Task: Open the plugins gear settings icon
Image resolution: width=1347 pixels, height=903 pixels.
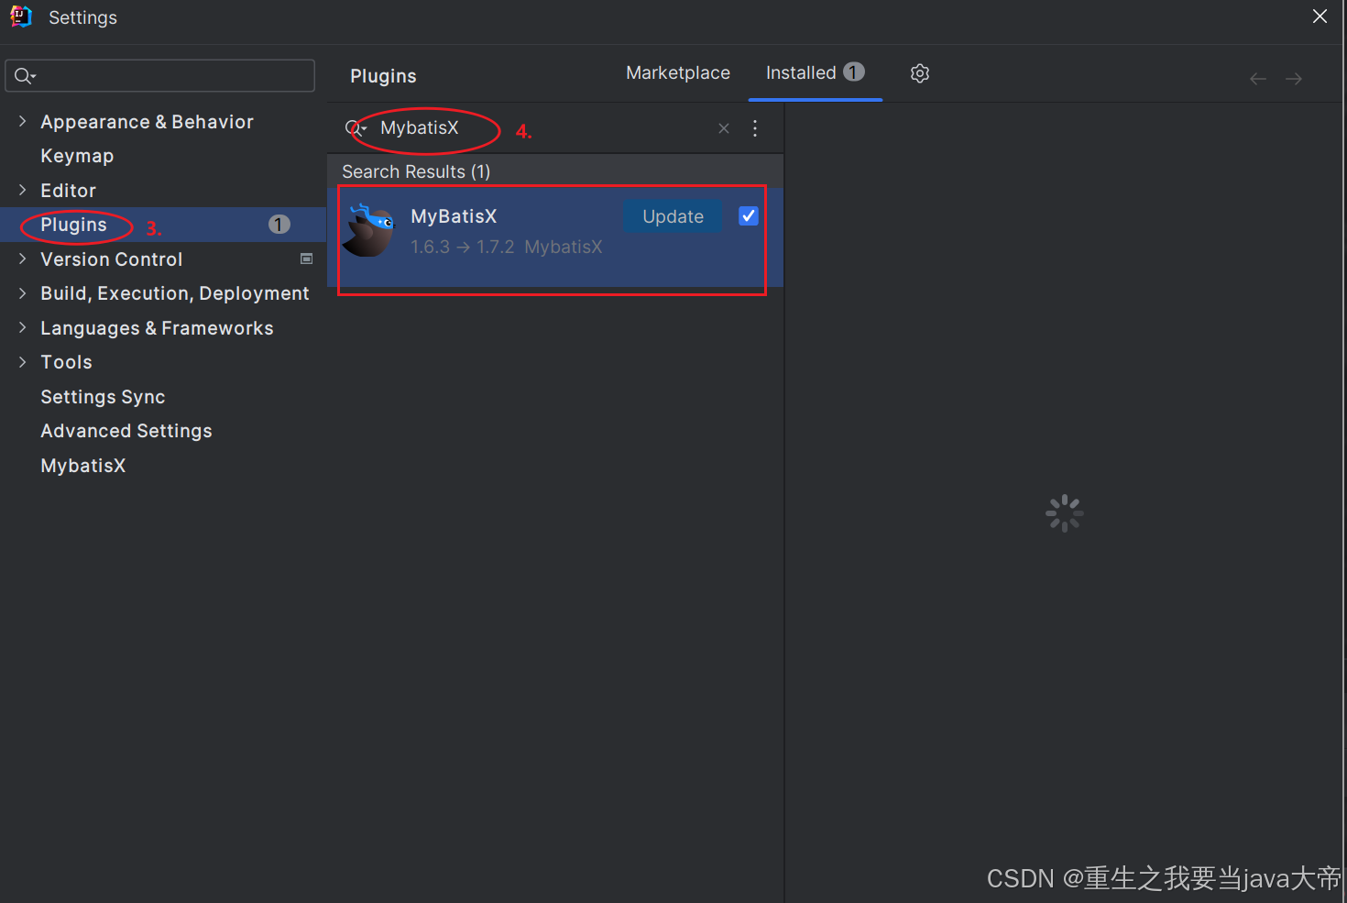Action: pyautogui.click(x=920, y=73)
